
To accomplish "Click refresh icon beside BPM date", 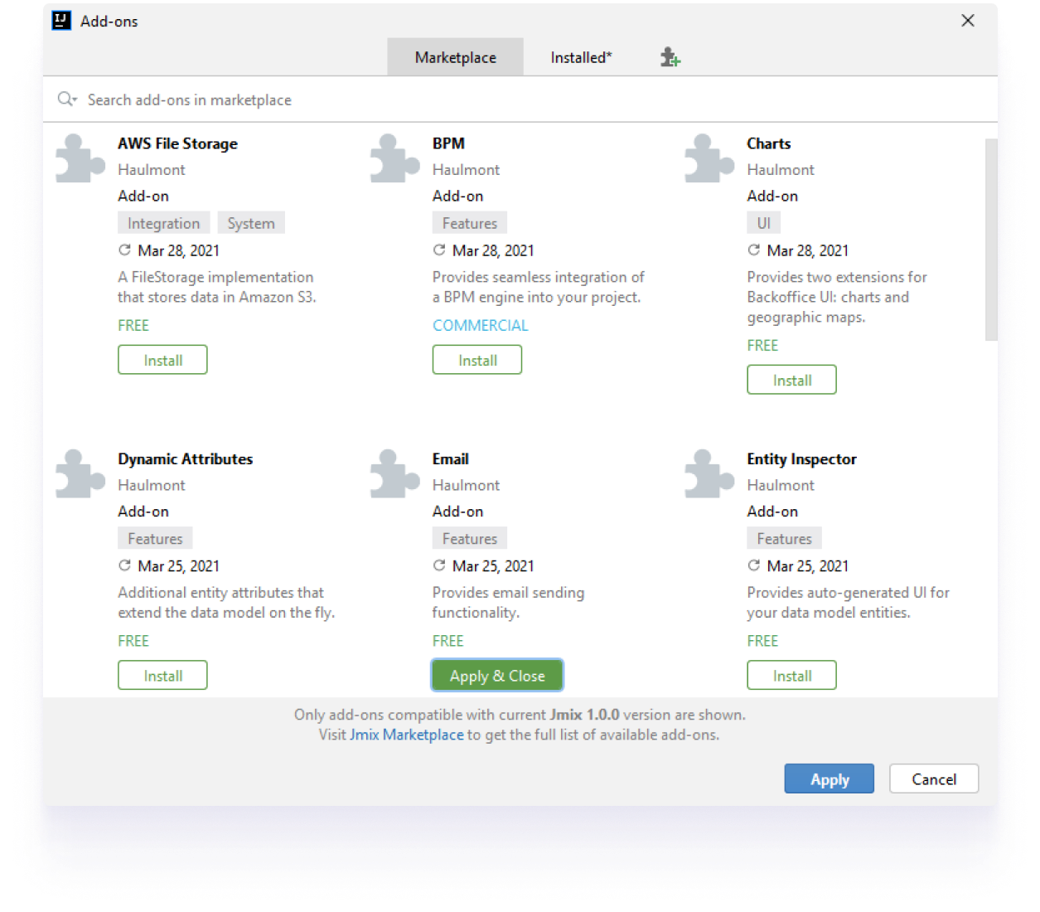I will 439,250.
